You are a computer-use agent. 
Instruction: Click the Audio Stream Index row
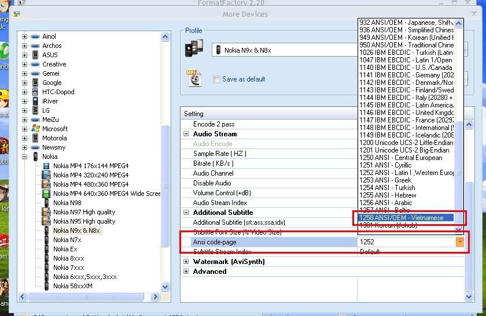268,203
